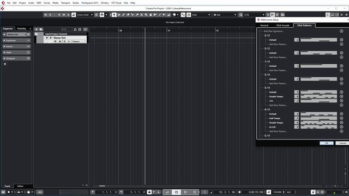
Task: Toggle the AQ auto-quantize button
Action: pyautogui.click(x=40, y=192)
